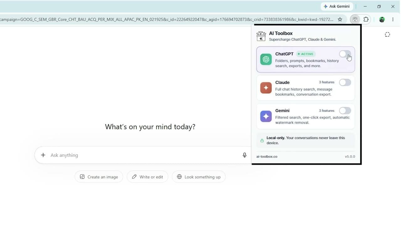Click the Look something up button

click(199, 177)
